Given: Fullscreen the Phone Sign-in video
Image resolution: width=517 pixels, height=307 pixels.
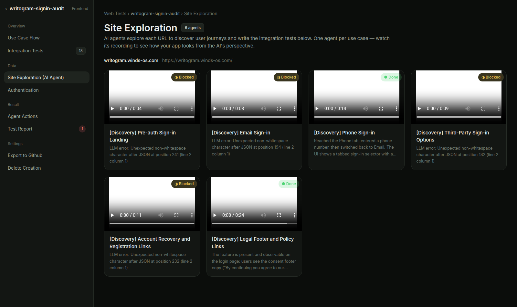Looking at the screenshot, I should [381, 109].
